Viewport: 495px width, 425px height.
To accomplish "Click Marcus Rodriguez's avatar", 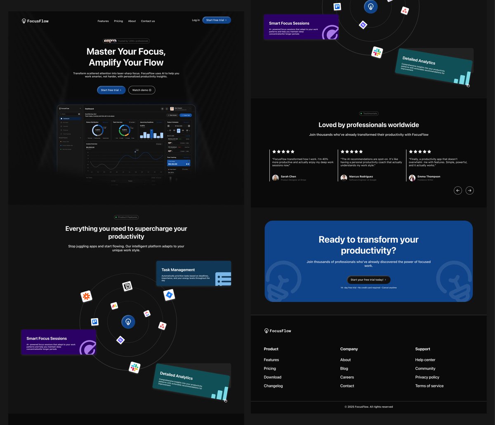I will point(344,178).
